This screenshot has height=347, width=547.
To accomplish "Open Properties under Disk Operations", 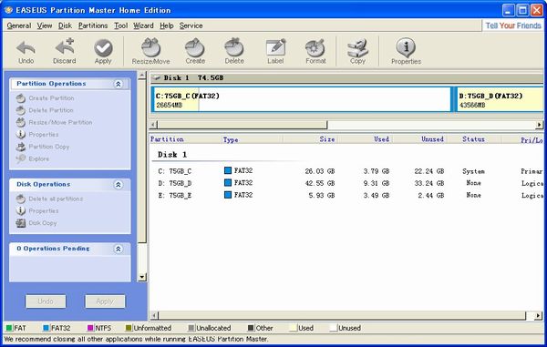I will pos(37,211).
